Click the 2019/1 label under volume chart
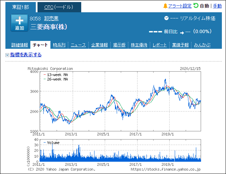This screenshot has height=174, width=226. (x=168, y=164)
